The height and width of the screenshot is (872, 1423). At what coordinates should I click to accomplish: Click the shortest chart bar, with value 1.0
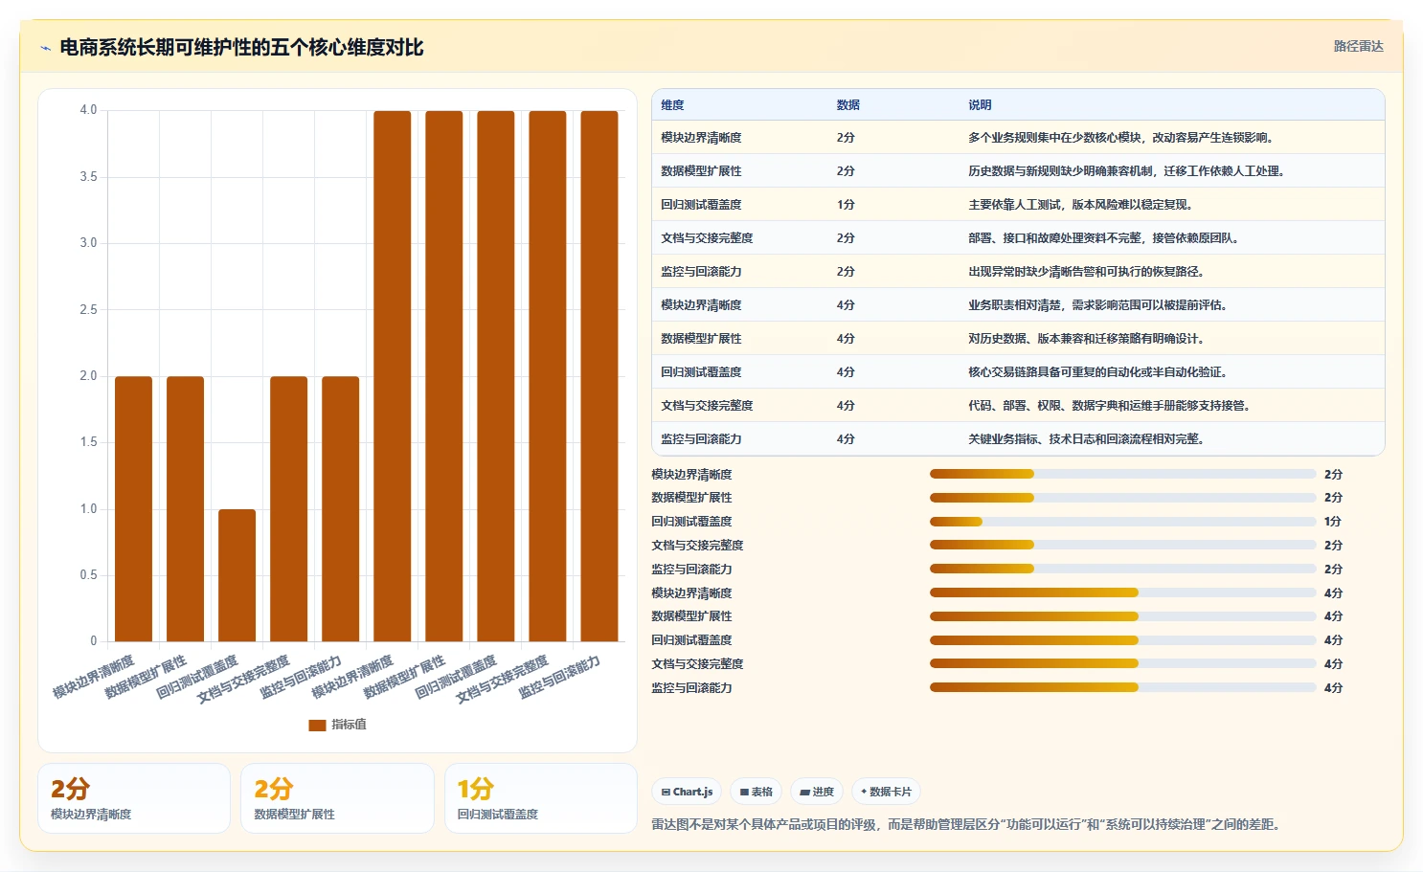tap(237, 575)
